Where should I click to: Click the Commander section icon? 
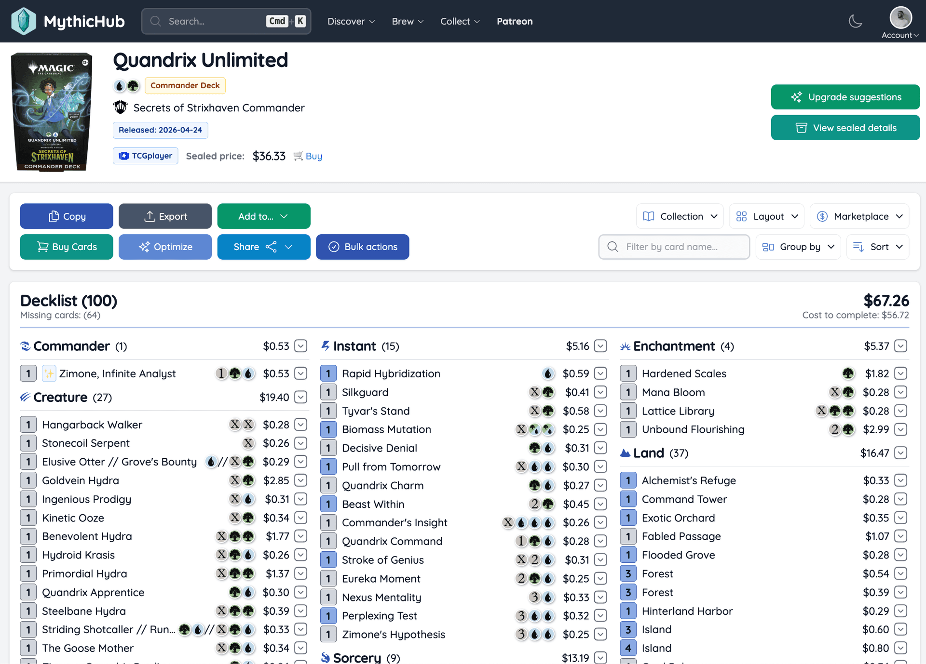25,346
